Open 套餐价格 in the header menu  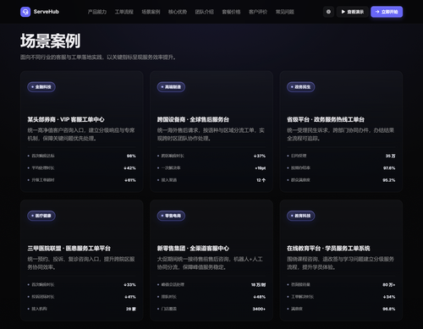[x=231, y=12]
